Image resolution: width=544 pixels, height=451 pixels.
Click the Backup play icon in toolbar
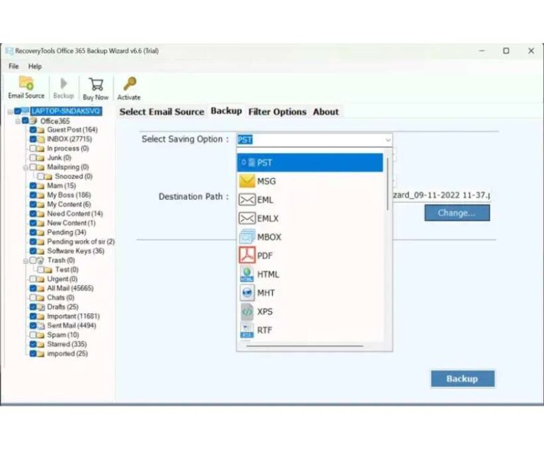[x=64, y=84]
